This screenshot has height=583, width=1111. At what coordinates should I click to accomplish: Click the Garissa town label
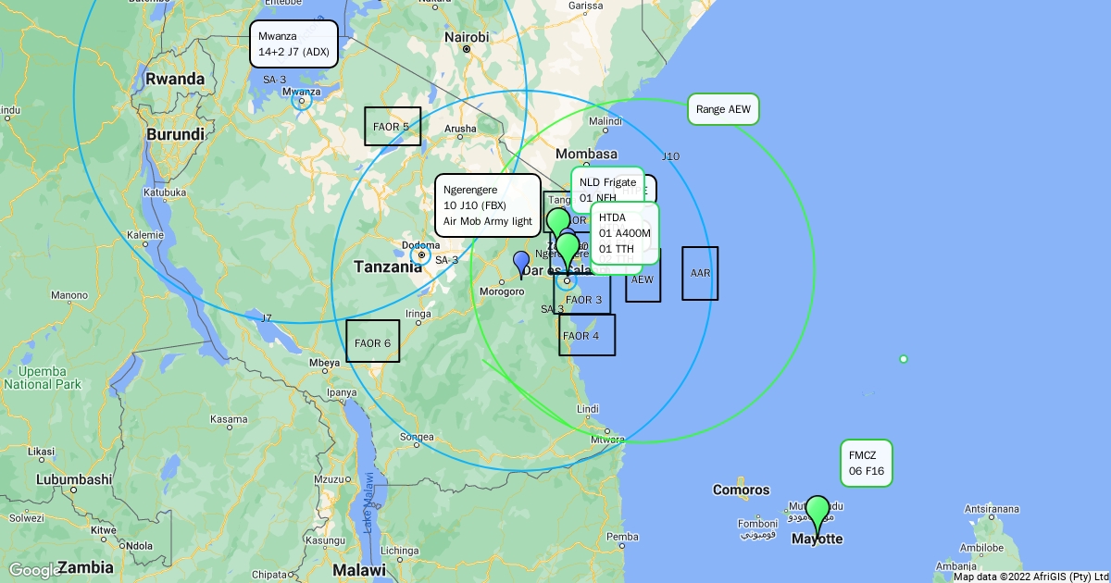tap(586, 5)
